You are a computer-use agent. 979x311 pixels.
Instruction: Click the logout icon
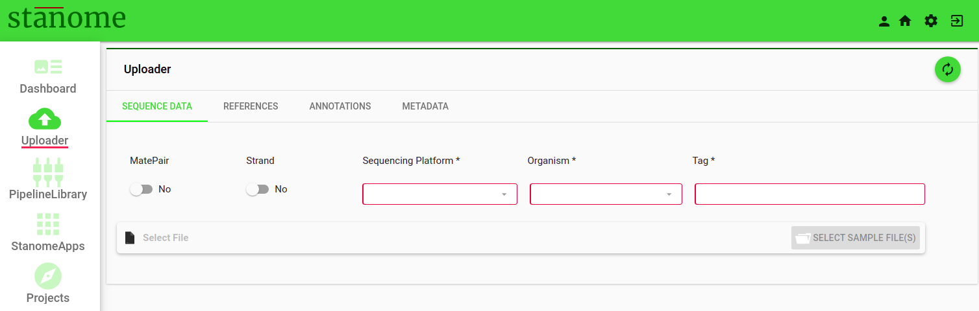tap(957, 21)
